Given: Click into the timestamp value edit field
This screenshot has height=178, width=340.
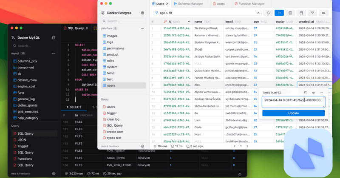Looking at the screenshot, I should pos(293,102).
